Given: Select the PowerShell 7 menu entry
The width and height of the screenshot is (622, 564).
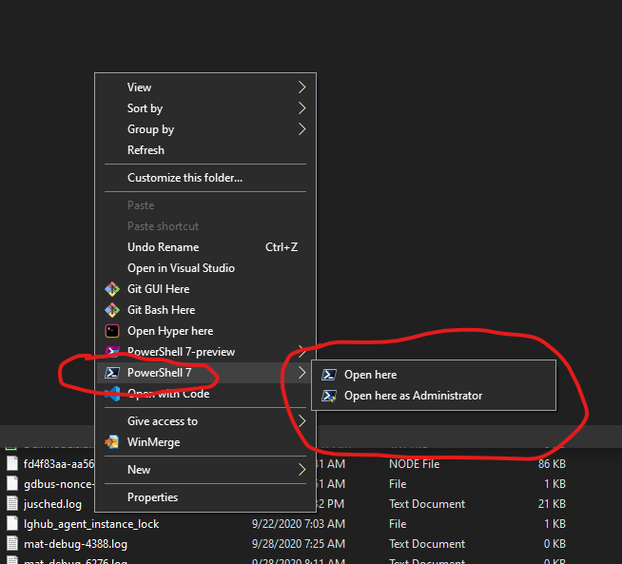Looking at the screenshot, I should pyautogui.click(x=205, y=373).
